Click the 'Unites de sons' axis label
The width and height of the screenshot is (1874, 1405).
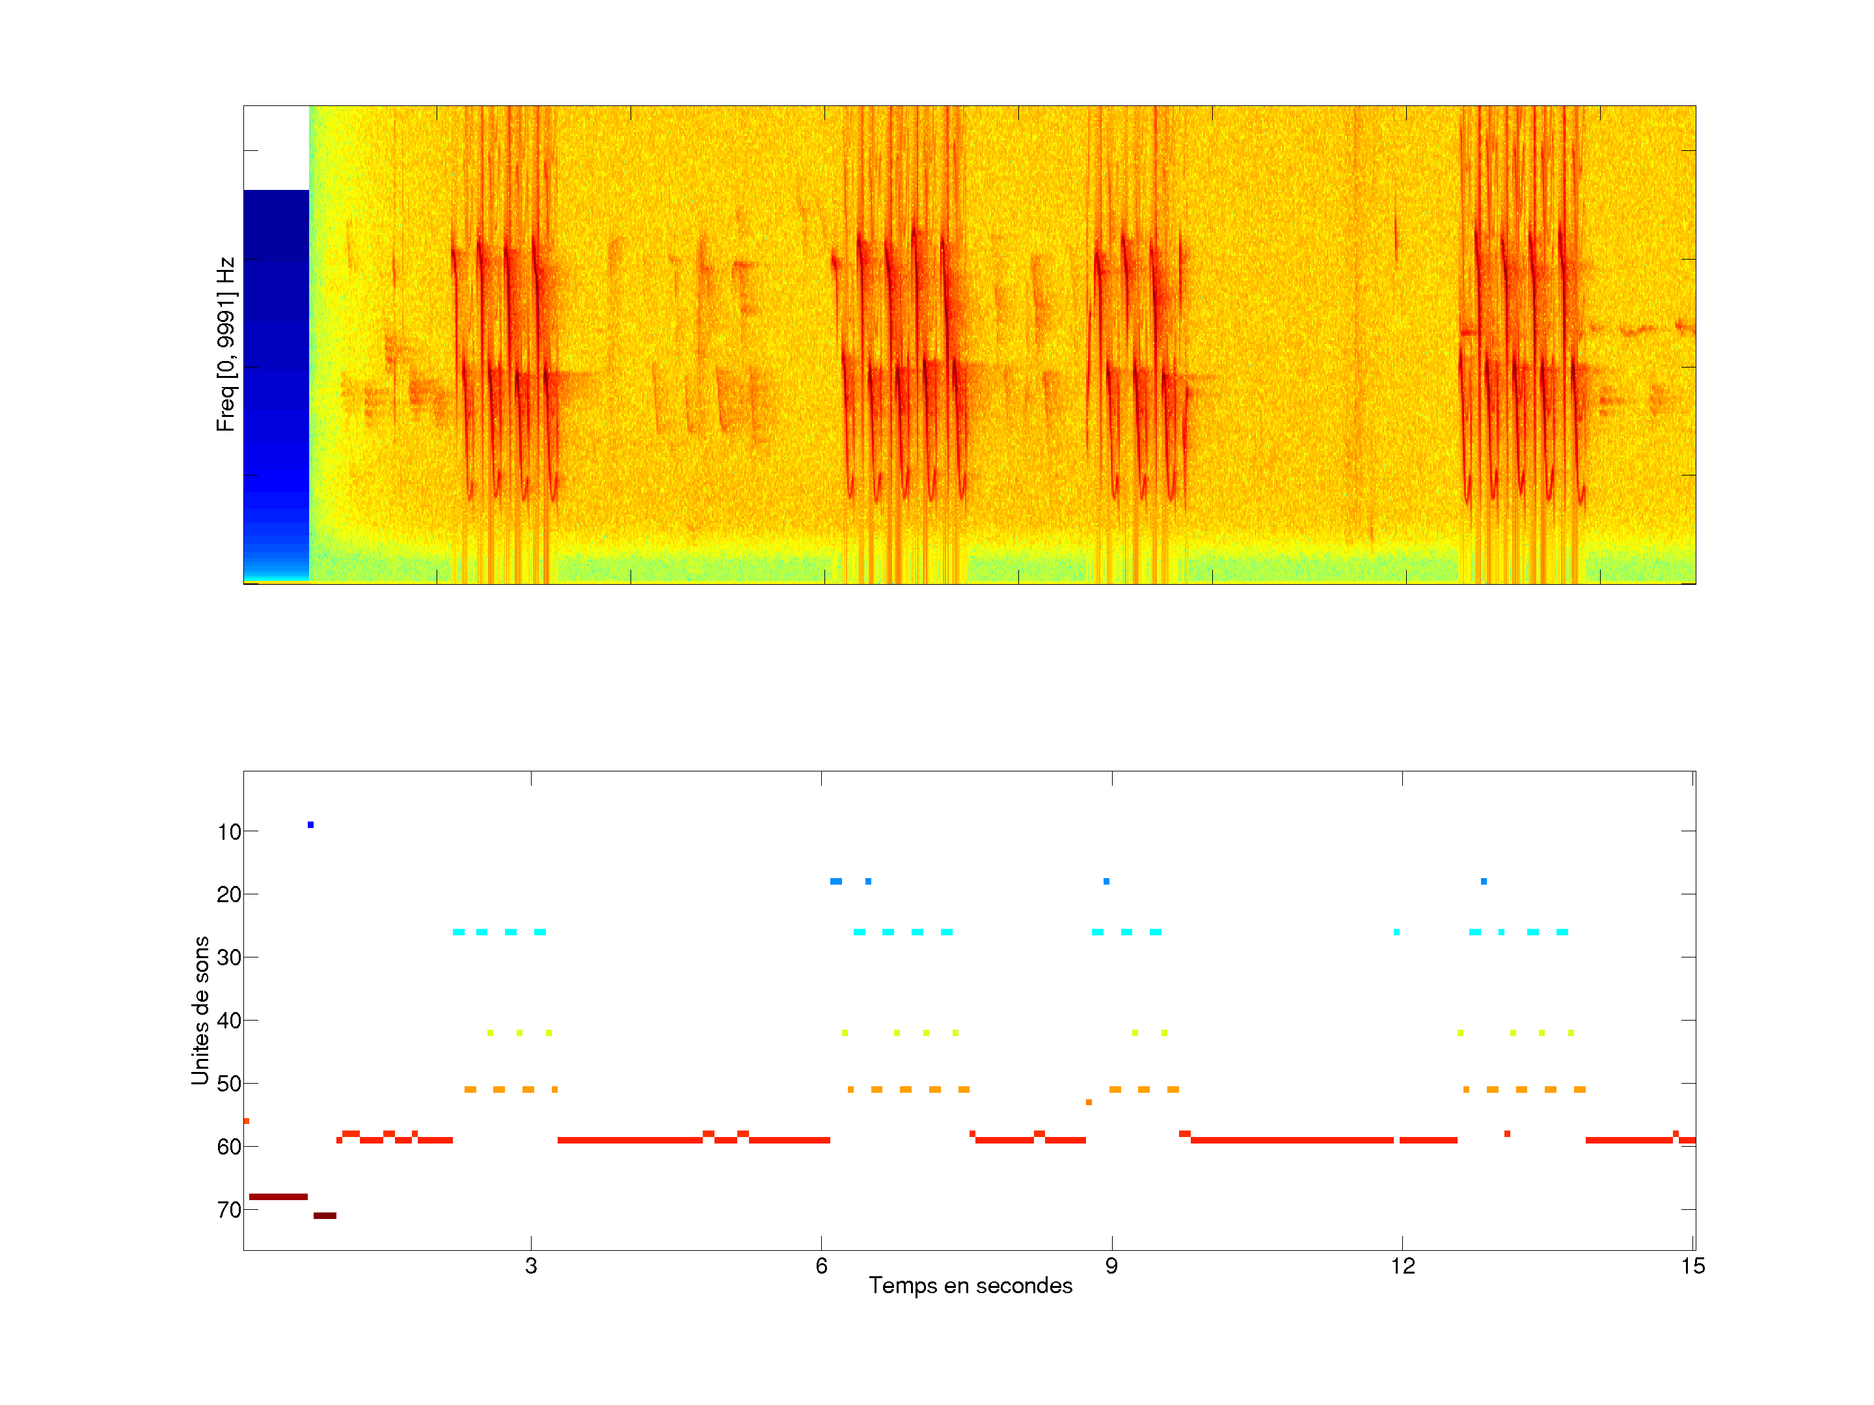coord(201,1010)
